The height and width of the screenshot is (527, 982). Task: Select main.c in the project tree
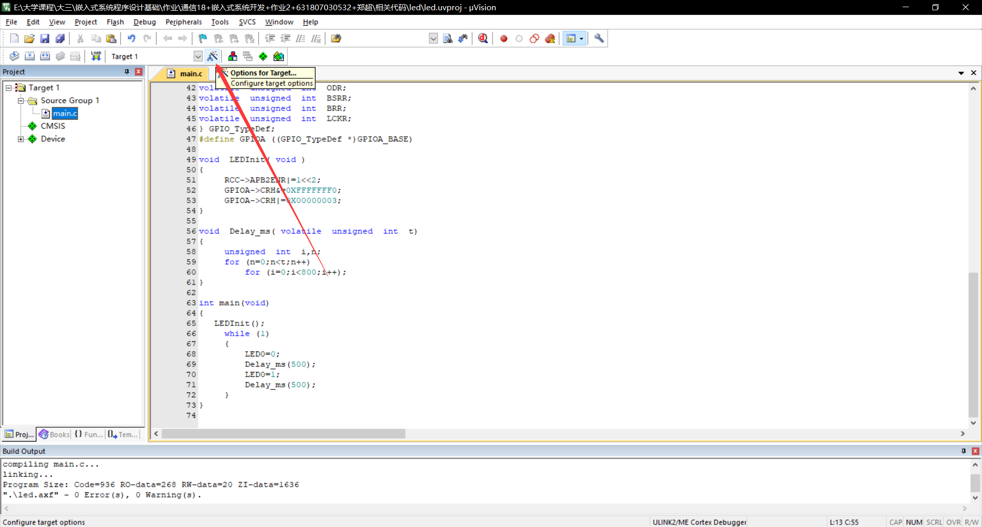[65, 113]
